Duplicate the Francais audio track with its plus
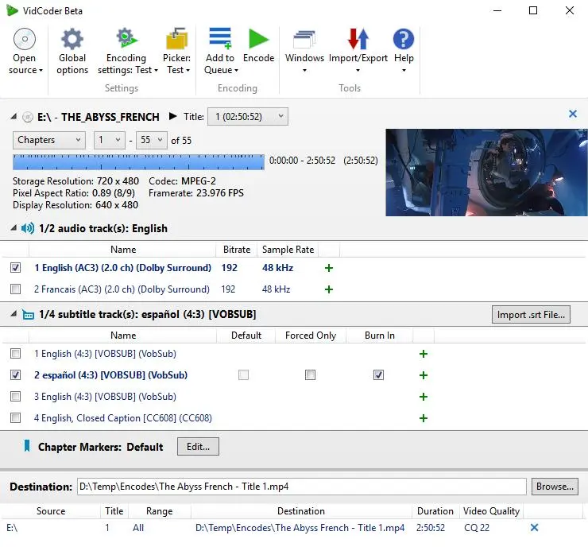Viewport: 588px width, 547px height. [x=329, y=289]
